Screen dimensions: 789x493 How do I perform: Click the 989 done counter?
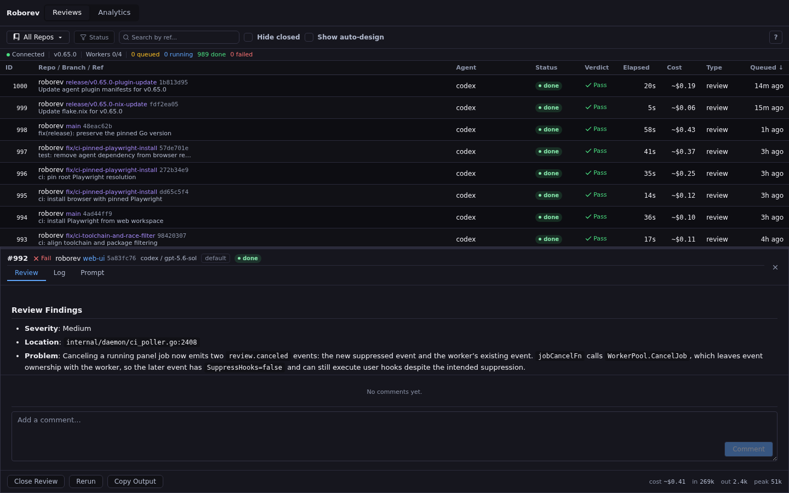(211, 55)
